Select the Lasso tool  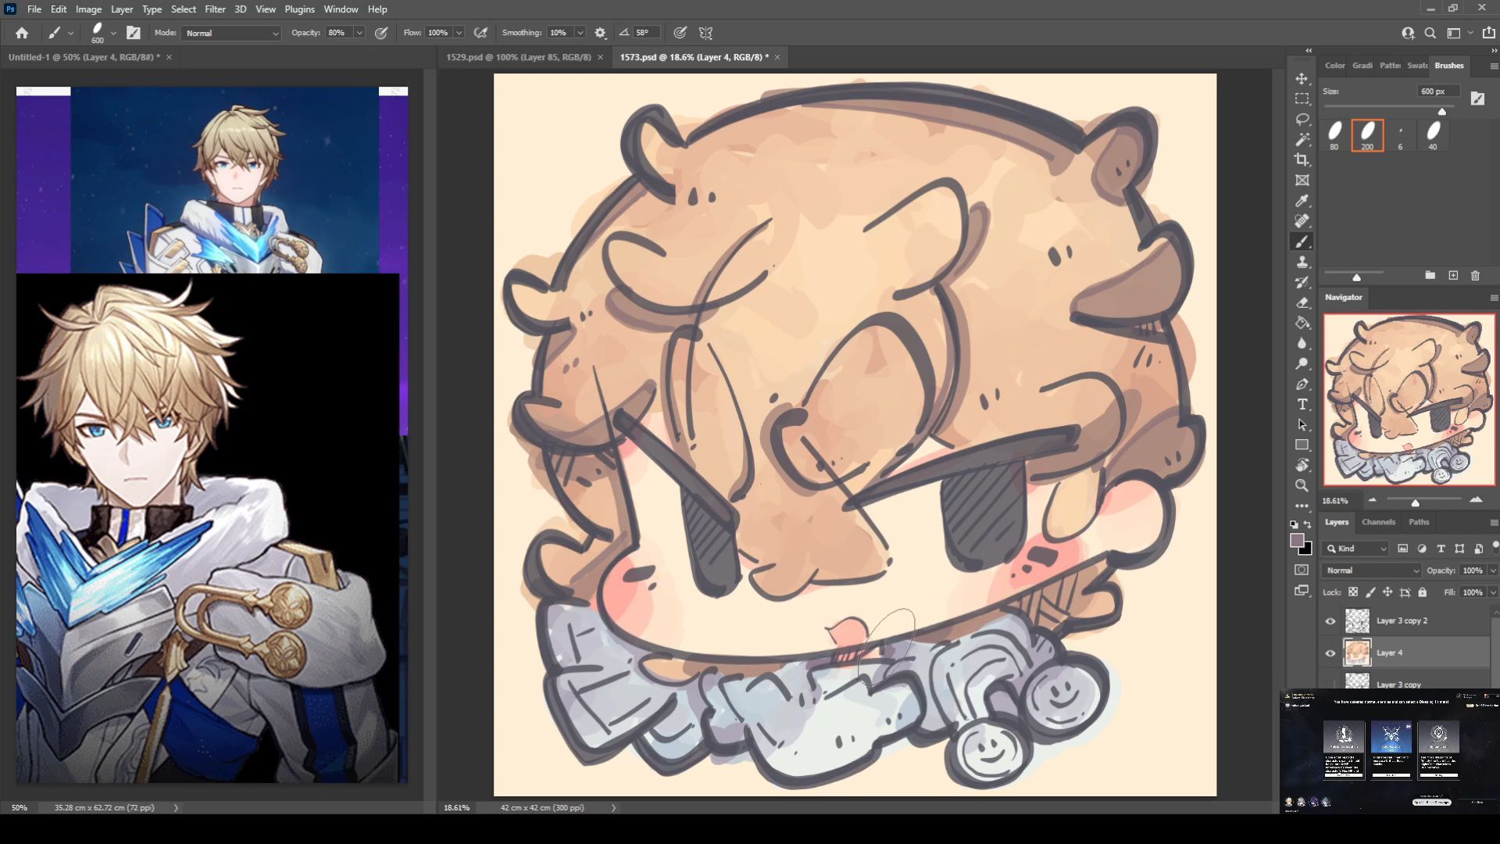(1302, 120)
